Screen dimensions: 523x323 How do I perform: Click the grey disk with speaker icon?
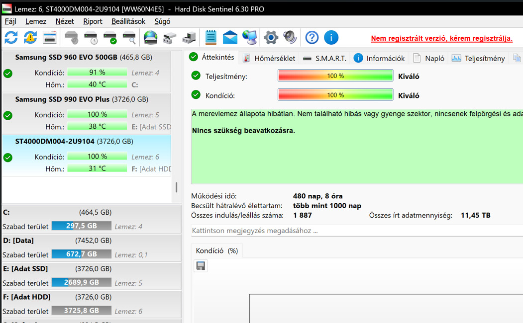[x=71, y=37]
